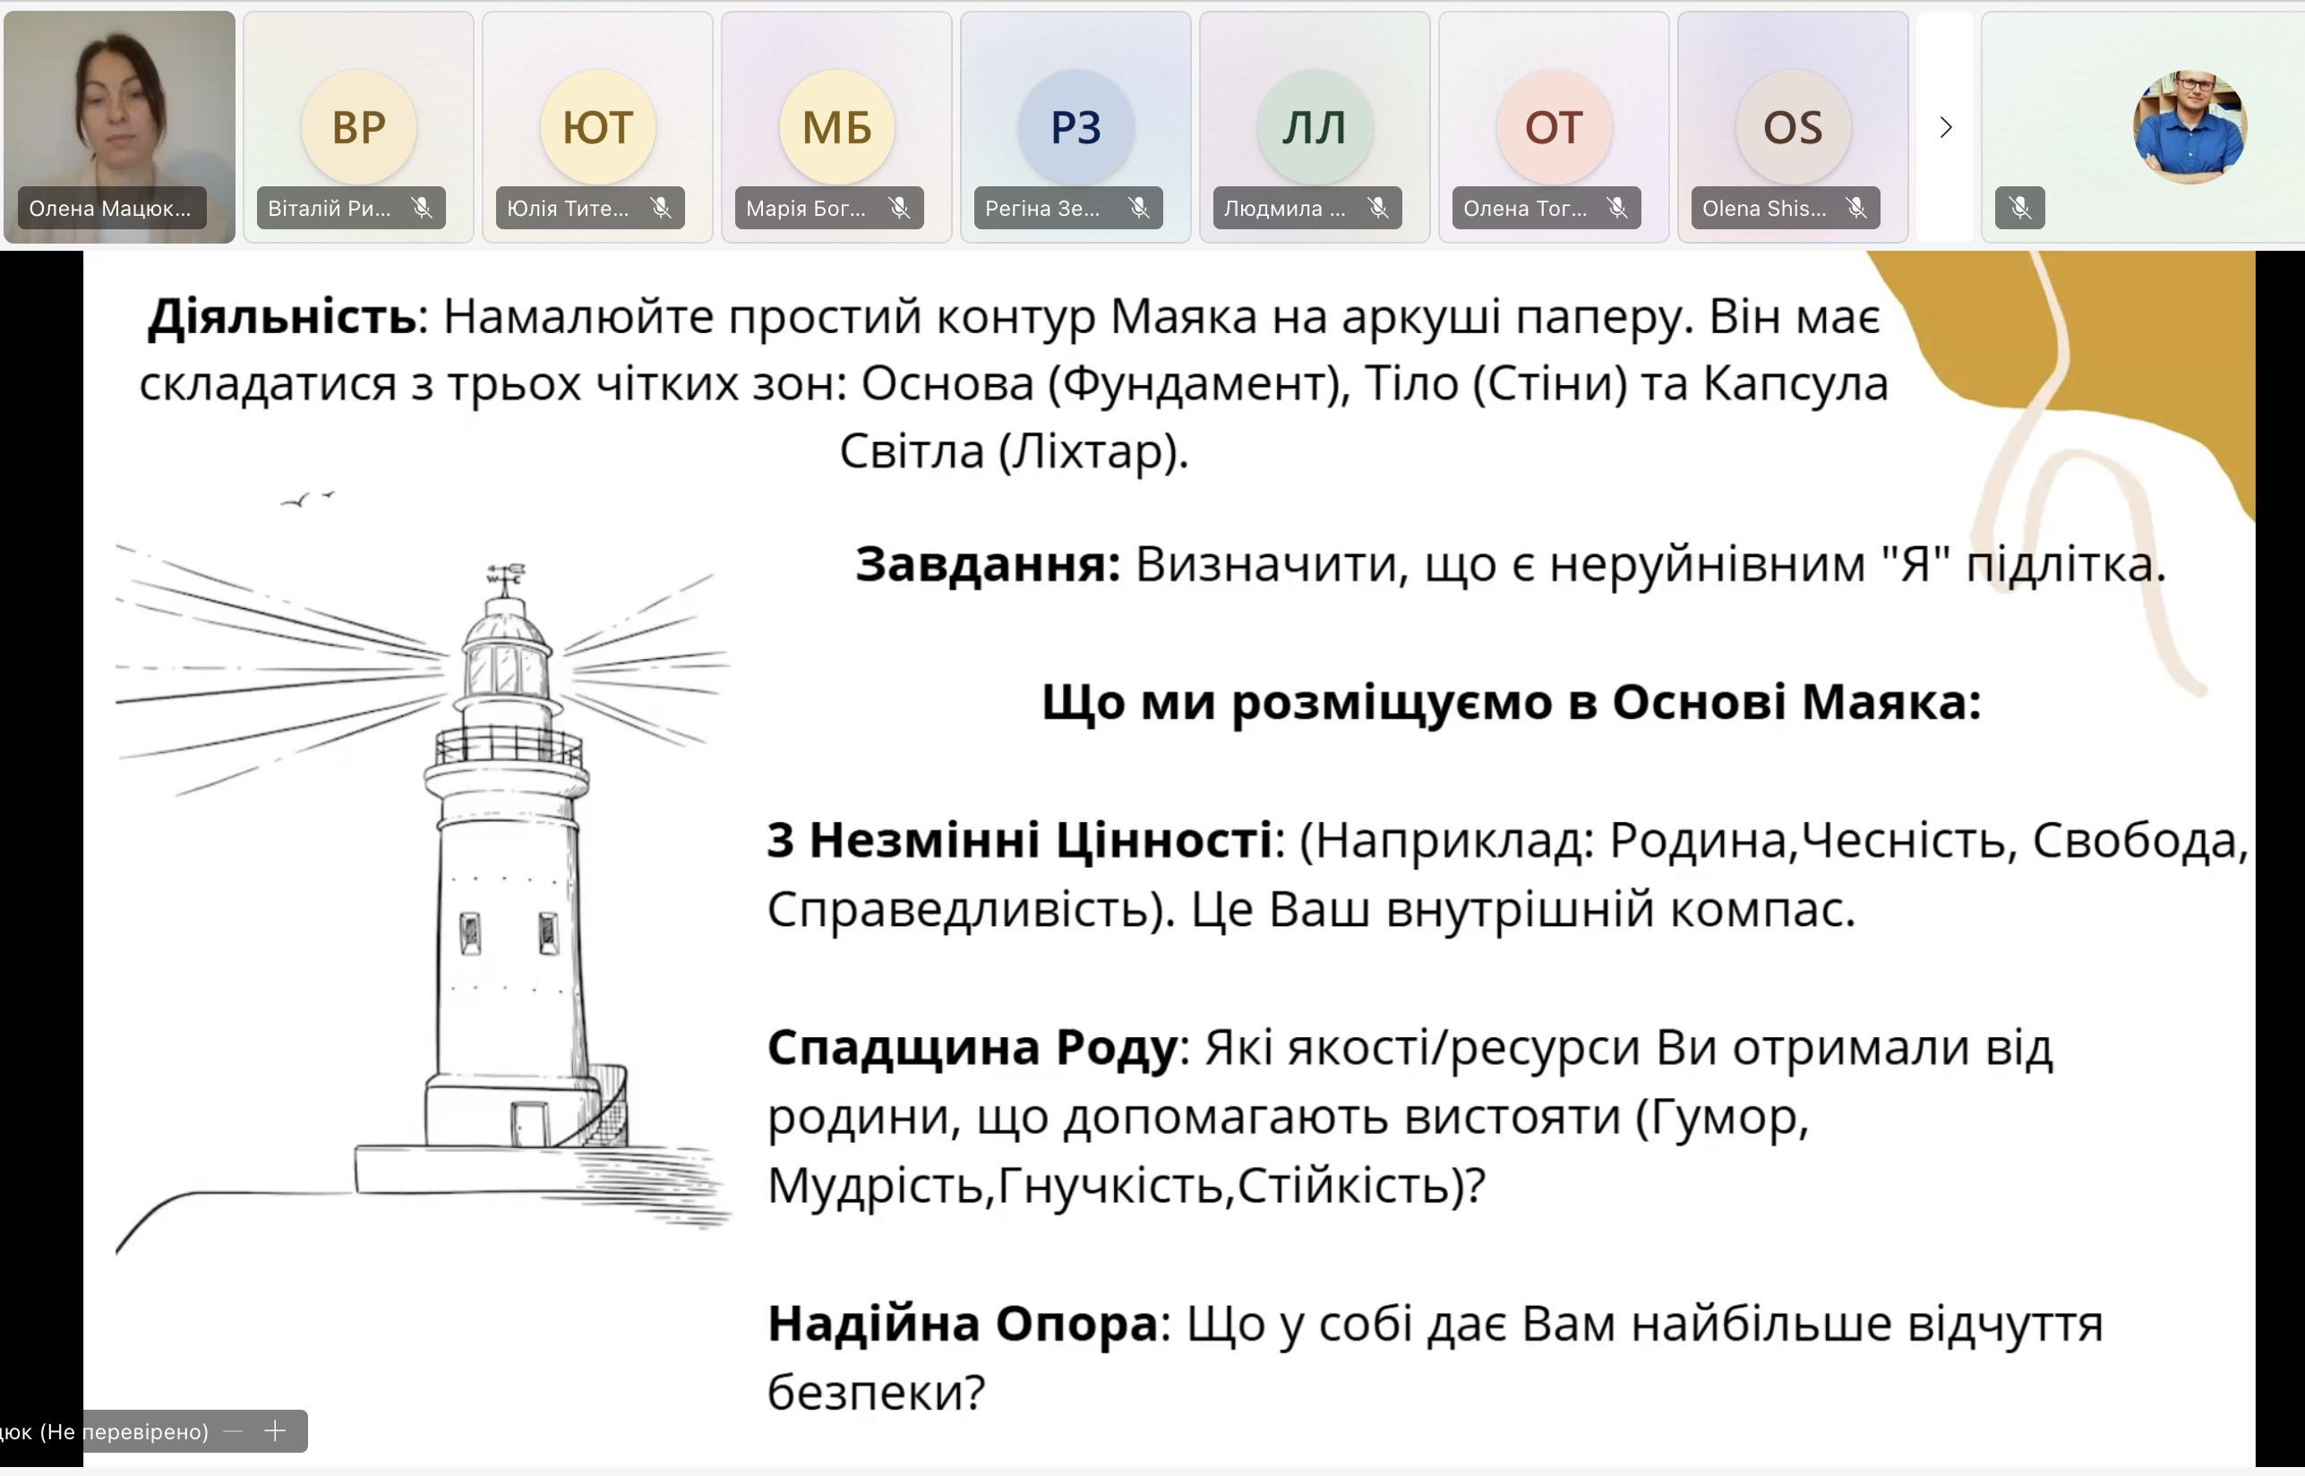2305x1476 pixels.
Task: Click muted mic icon on Віталій tile
Action: coord(422,208)
